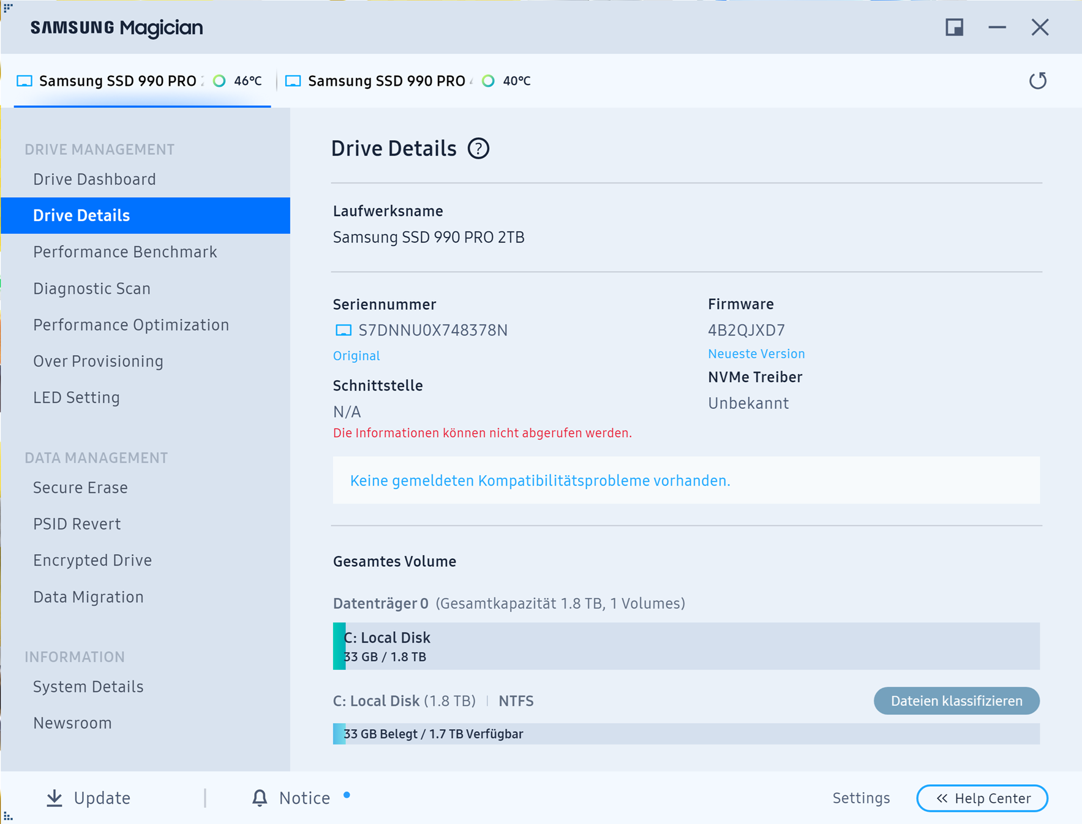Click the refresh icon at top right
Viewport: 1082px width, 824px height.
[1037, 81]
